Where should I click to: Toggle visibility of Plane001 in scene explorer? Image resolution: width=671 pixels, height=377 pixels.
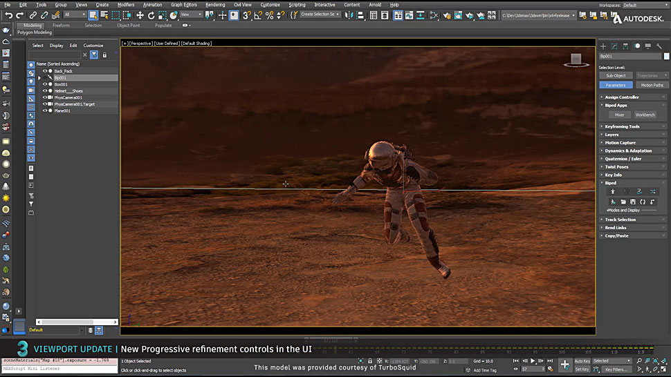[45, 110]
